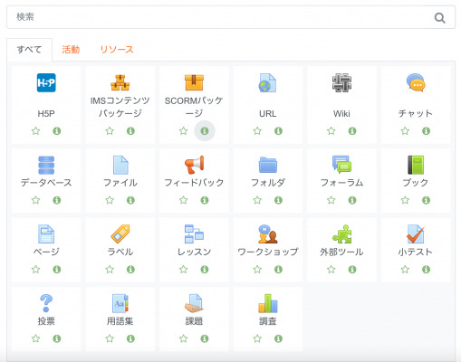
Task: Choose the 小テスト quiz icon
Action: pos(416,233)
